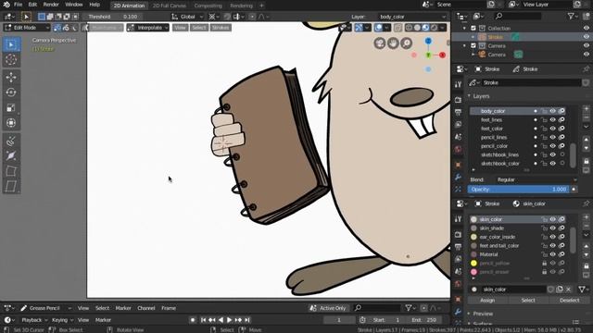Play animation forward

tap(230, 320)
